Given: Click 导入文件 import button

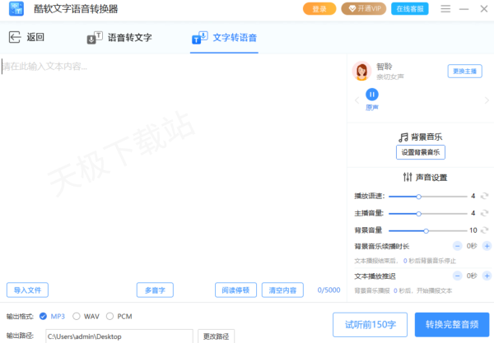Looking at the screenshot, I should click(27, 290).
